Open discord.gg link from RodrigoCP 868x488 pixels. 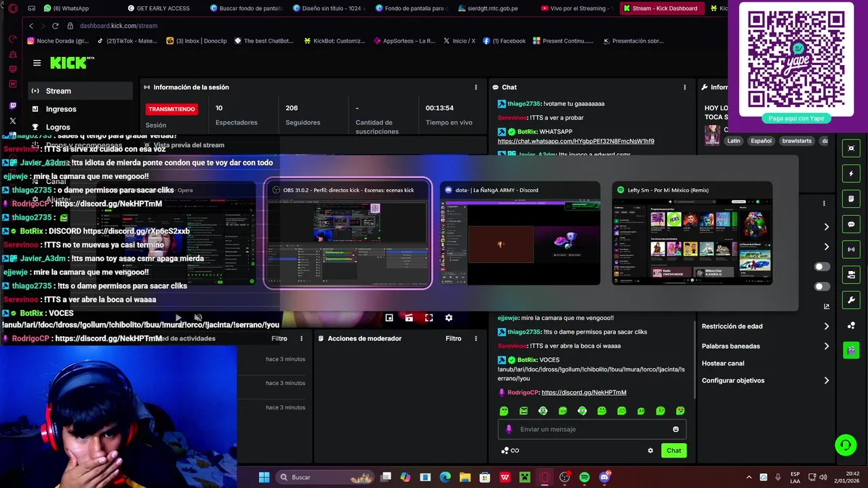[x=584, y=392]
